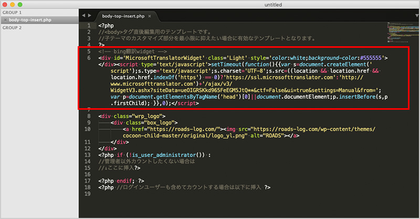Click the 管理者以外カウント comment on line 14
This screenshot has width=420, height=219.
(x=146, y=161)
